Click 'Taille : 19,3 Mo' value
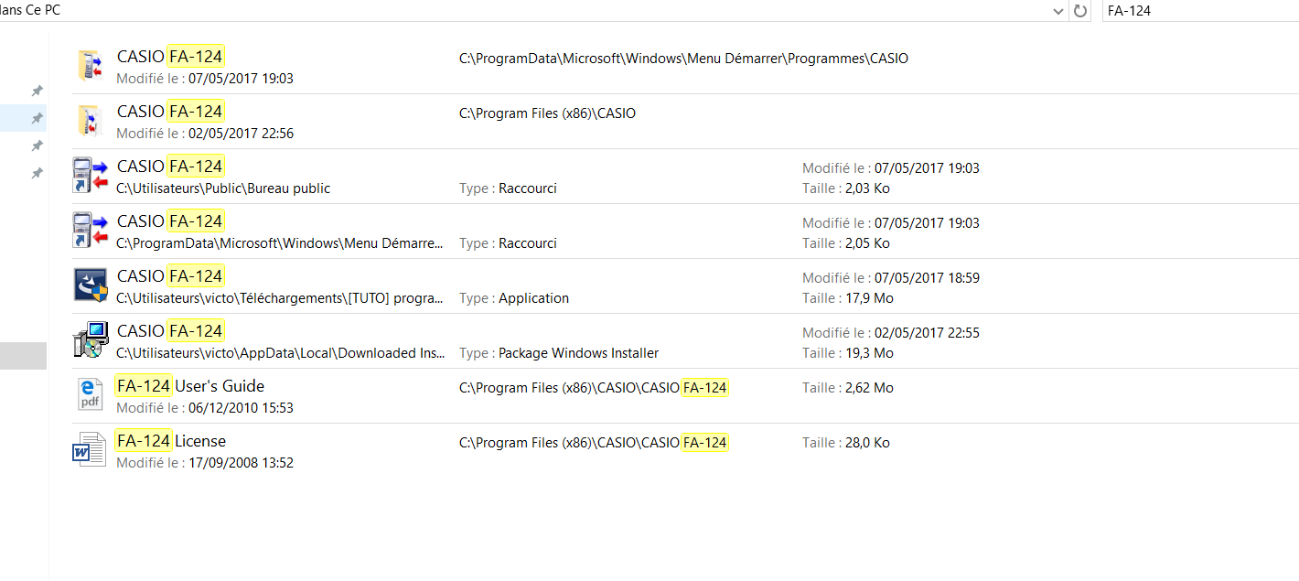 (x=848, y=353)
